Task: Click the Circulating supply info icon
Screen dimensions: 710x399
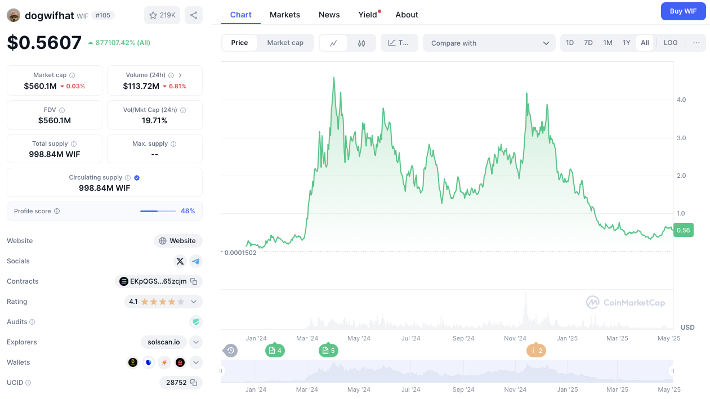Action: pos(128,178)
